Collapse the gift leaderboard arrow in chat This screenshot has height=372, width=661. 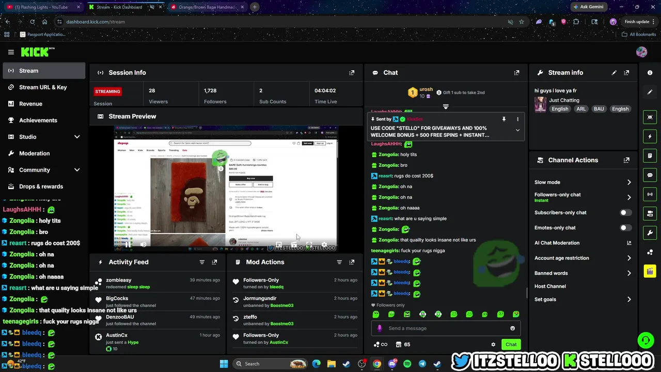[446, 107]
